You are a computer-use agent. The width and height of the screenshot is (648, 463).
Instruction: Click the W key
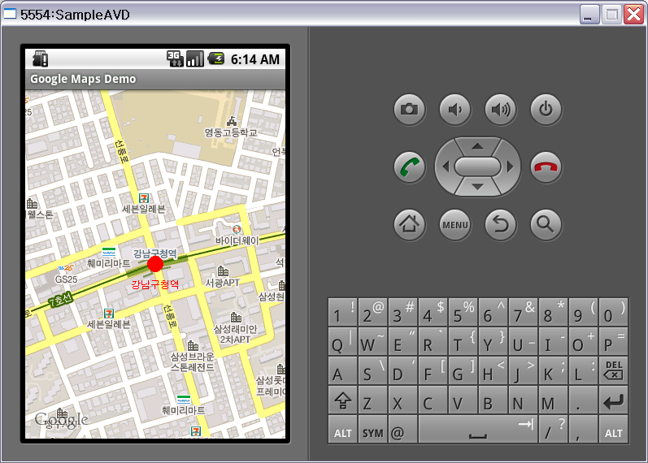click(x=372, y=341)
